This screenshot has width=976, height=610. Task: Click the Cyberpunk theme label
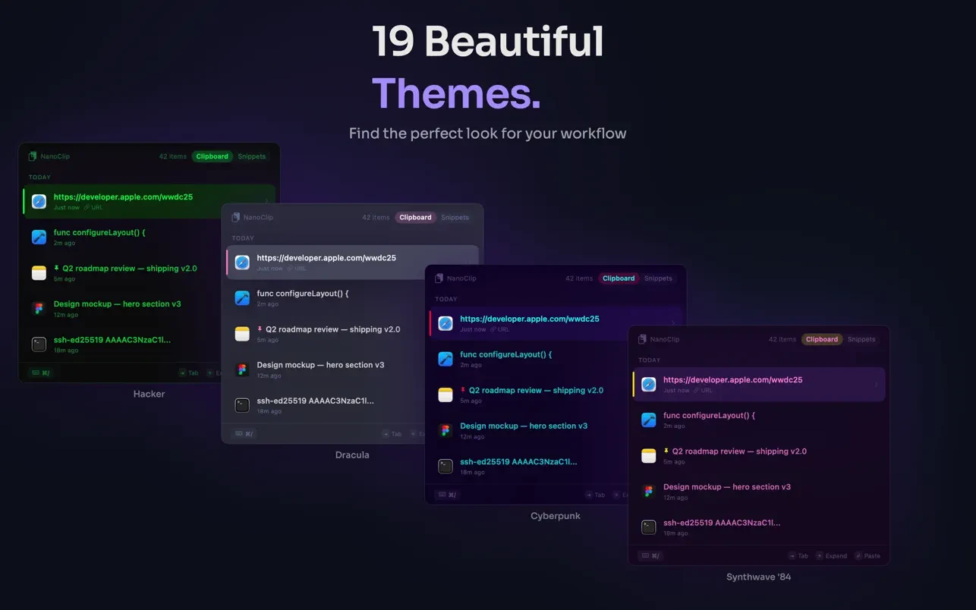[556, 516]
